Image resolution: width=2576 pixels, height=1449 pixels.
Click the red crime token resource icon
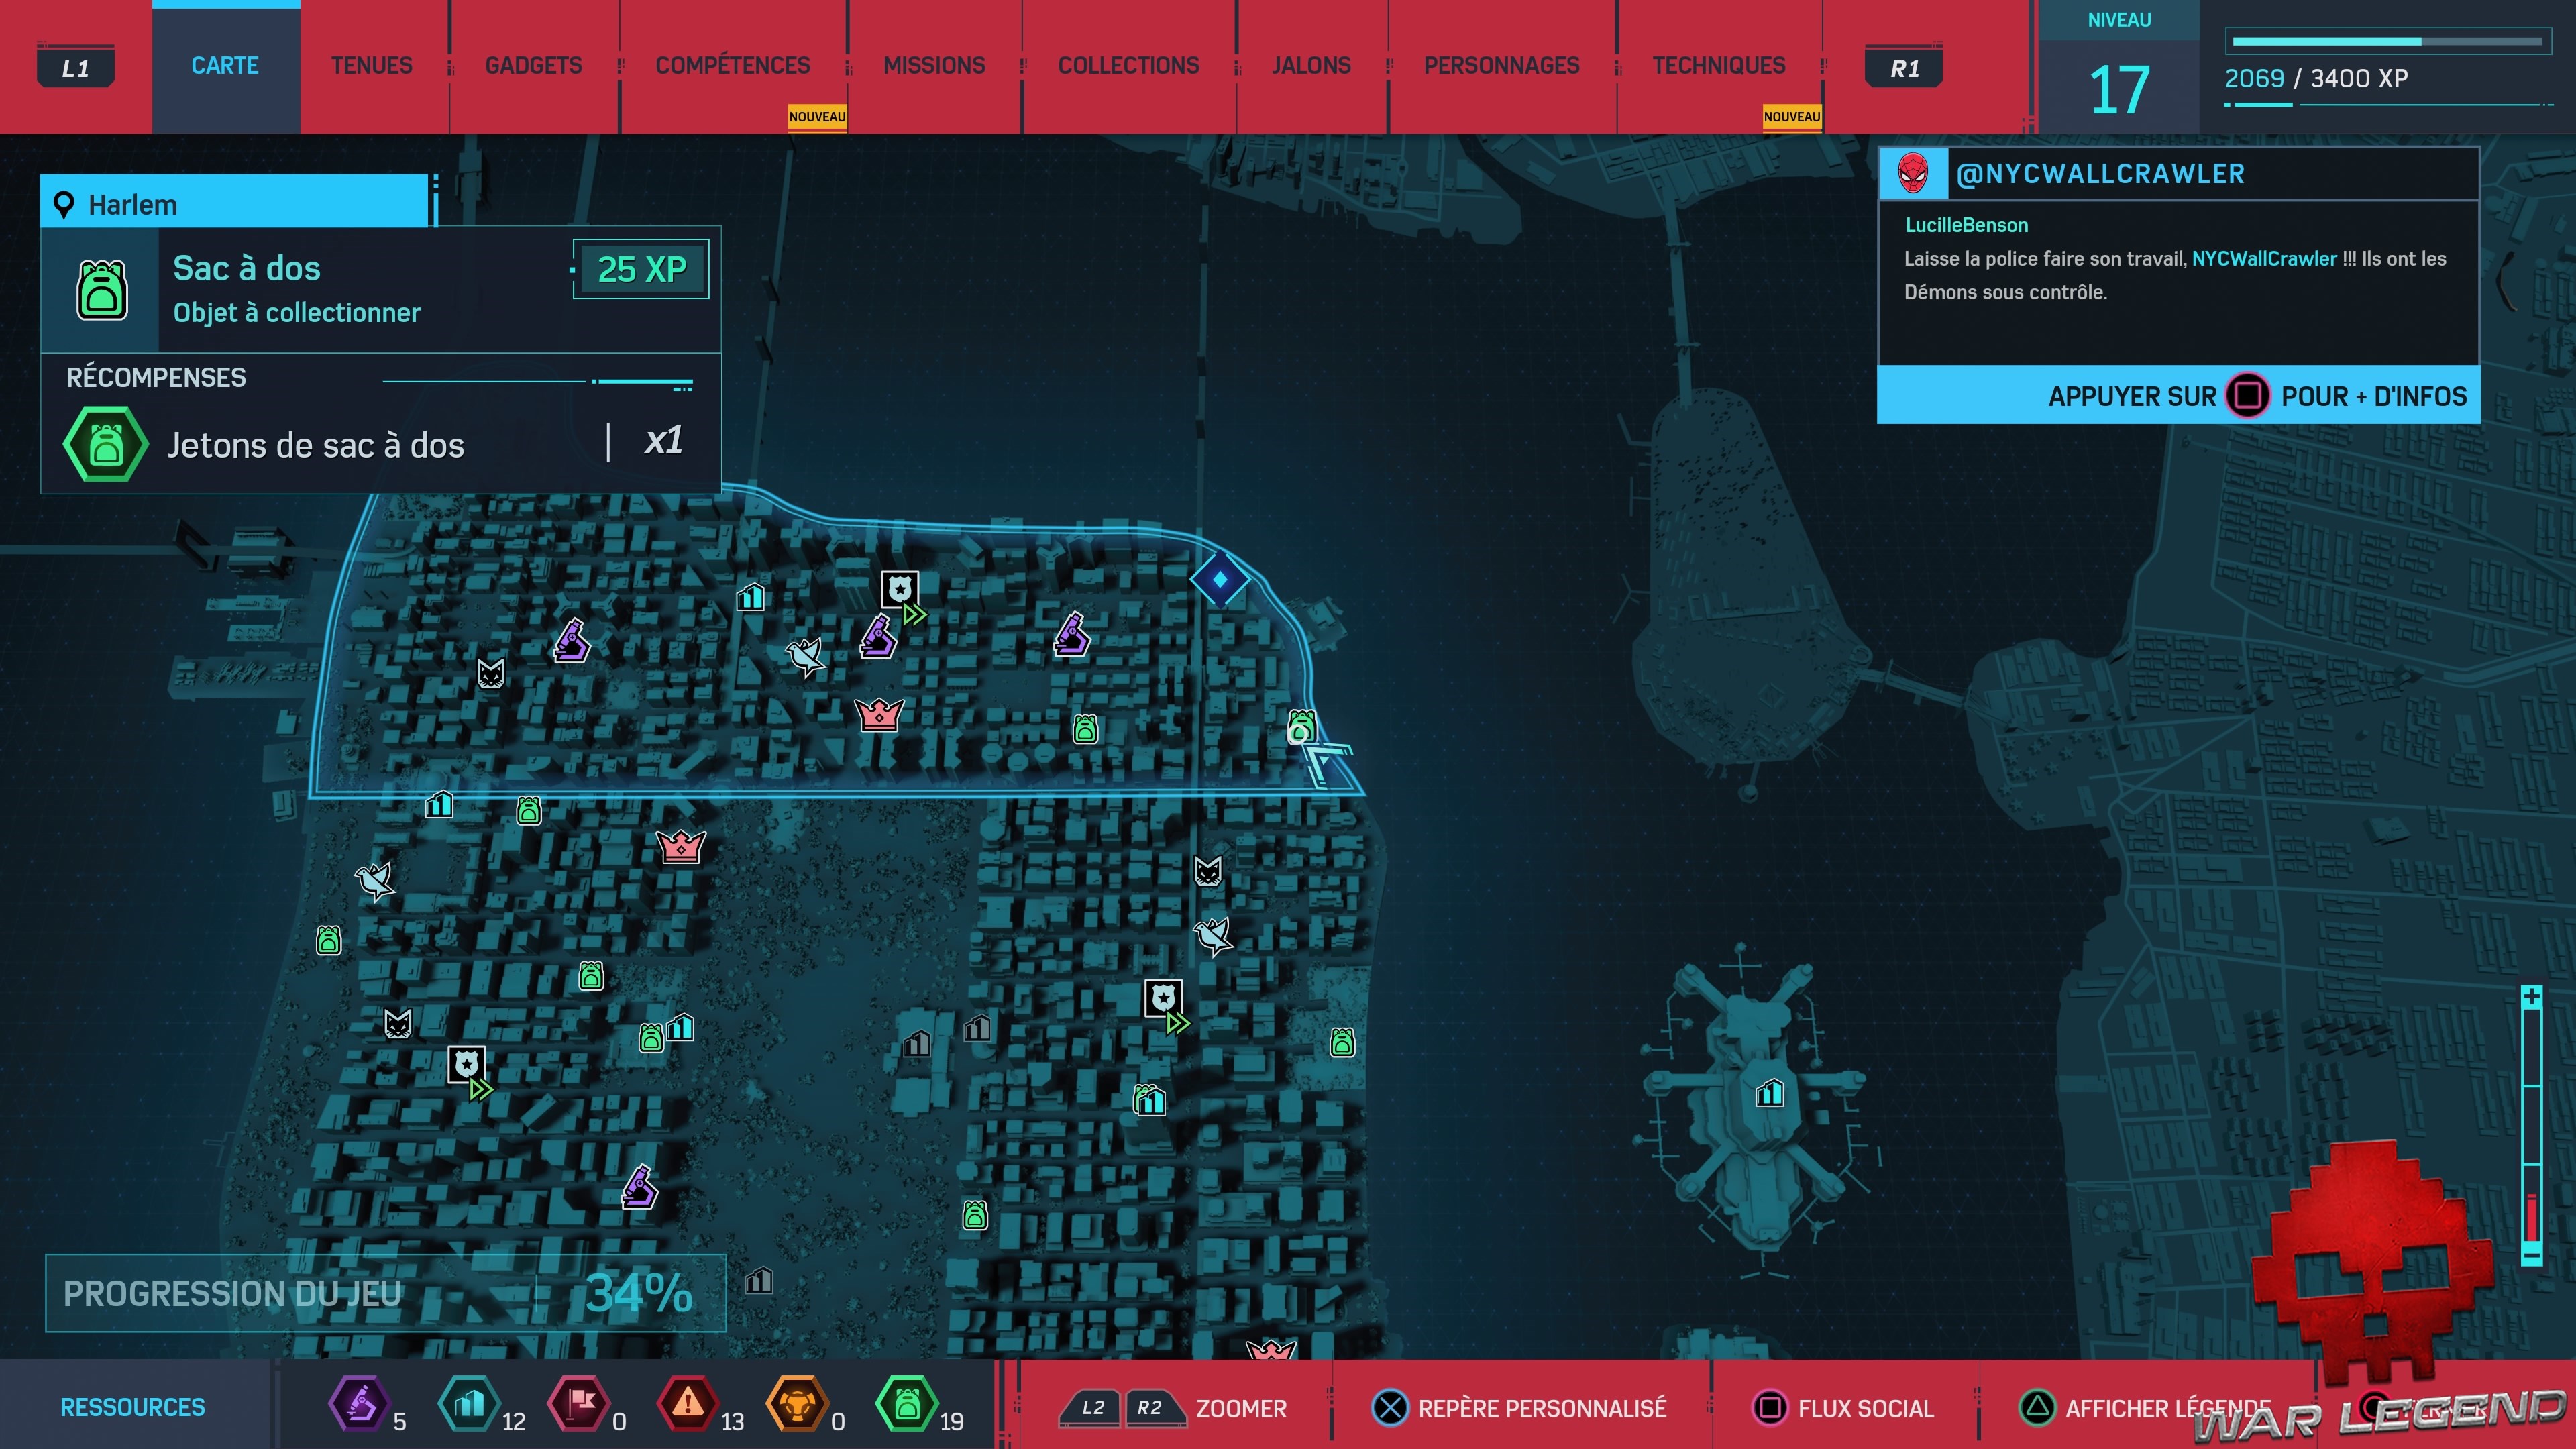pyautogui.click(x=687, y=1404)
